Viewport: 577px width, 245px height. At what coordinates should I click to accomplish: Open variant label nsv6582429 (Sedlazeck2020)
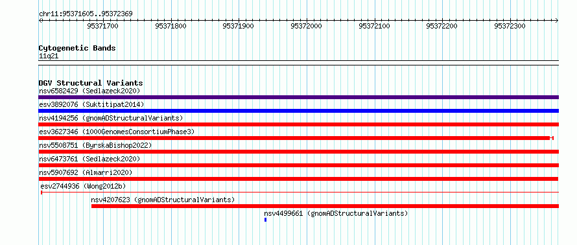(x=89, y=91)
